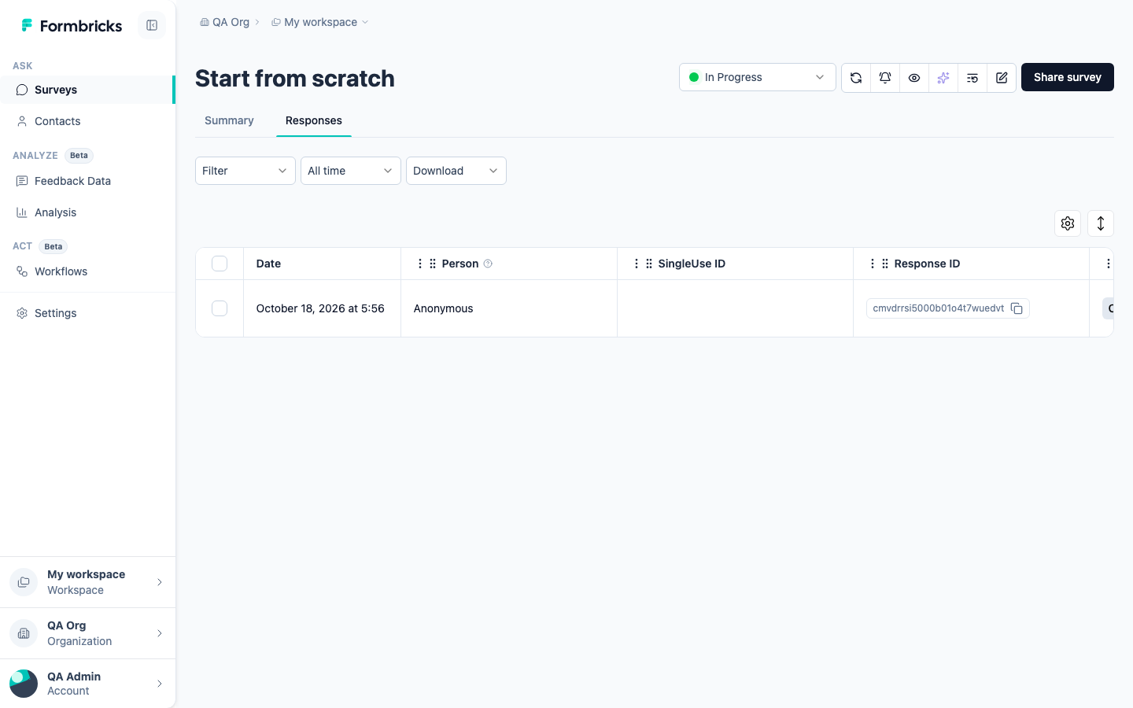Viewport: 1133px width, 708px height.
Task: Preview the survey with the eye icon
Action: [914, 77]
